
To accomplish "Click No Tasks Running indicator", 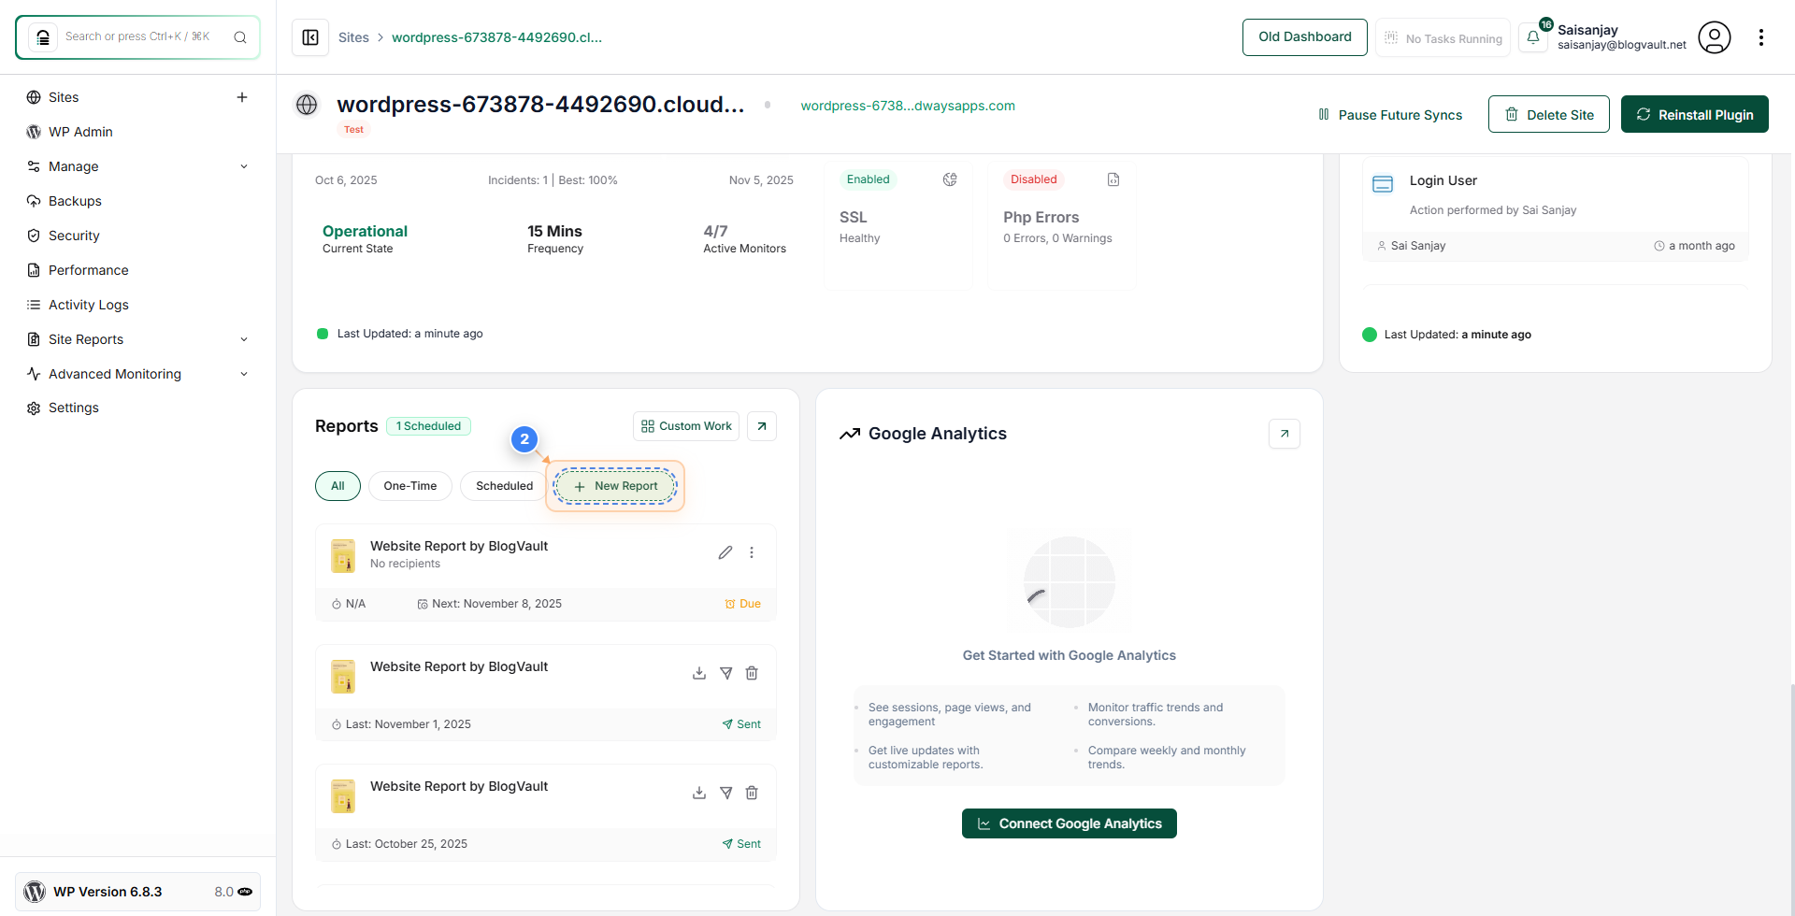I will (1443, 38).
